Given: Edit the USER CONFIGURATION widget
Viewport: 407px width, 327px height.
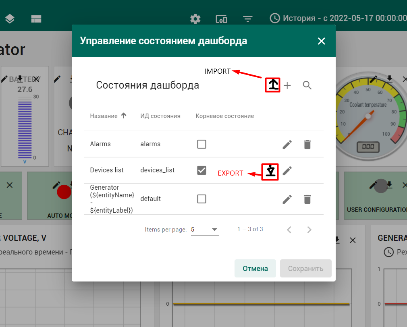Looking at the screenshot, I should [x=373, y=185].
